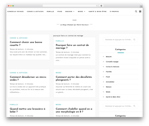
Task: Click search icon in lower sidebar search field
Action: [134, 106]
